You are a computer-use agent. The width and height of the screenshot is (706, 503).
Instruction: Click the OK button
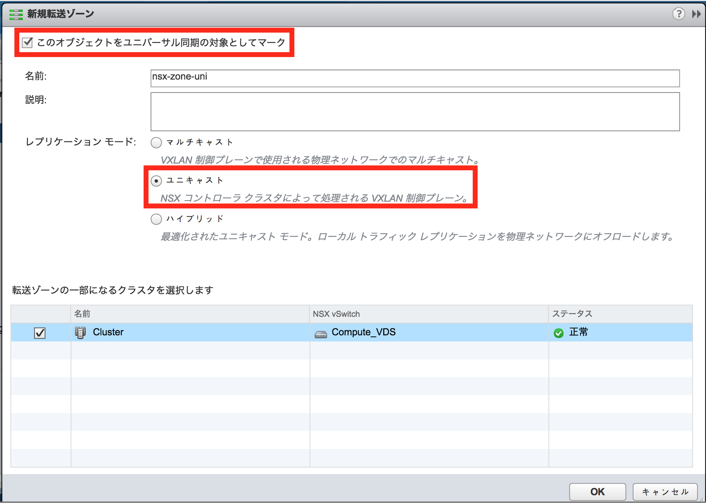(596, 492)
